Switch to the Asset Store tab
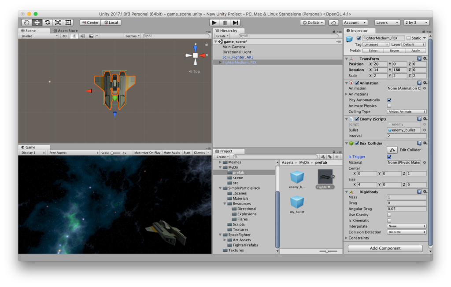Image resolution: width=451 pixels, height=287 pixels. click(66, 30)
